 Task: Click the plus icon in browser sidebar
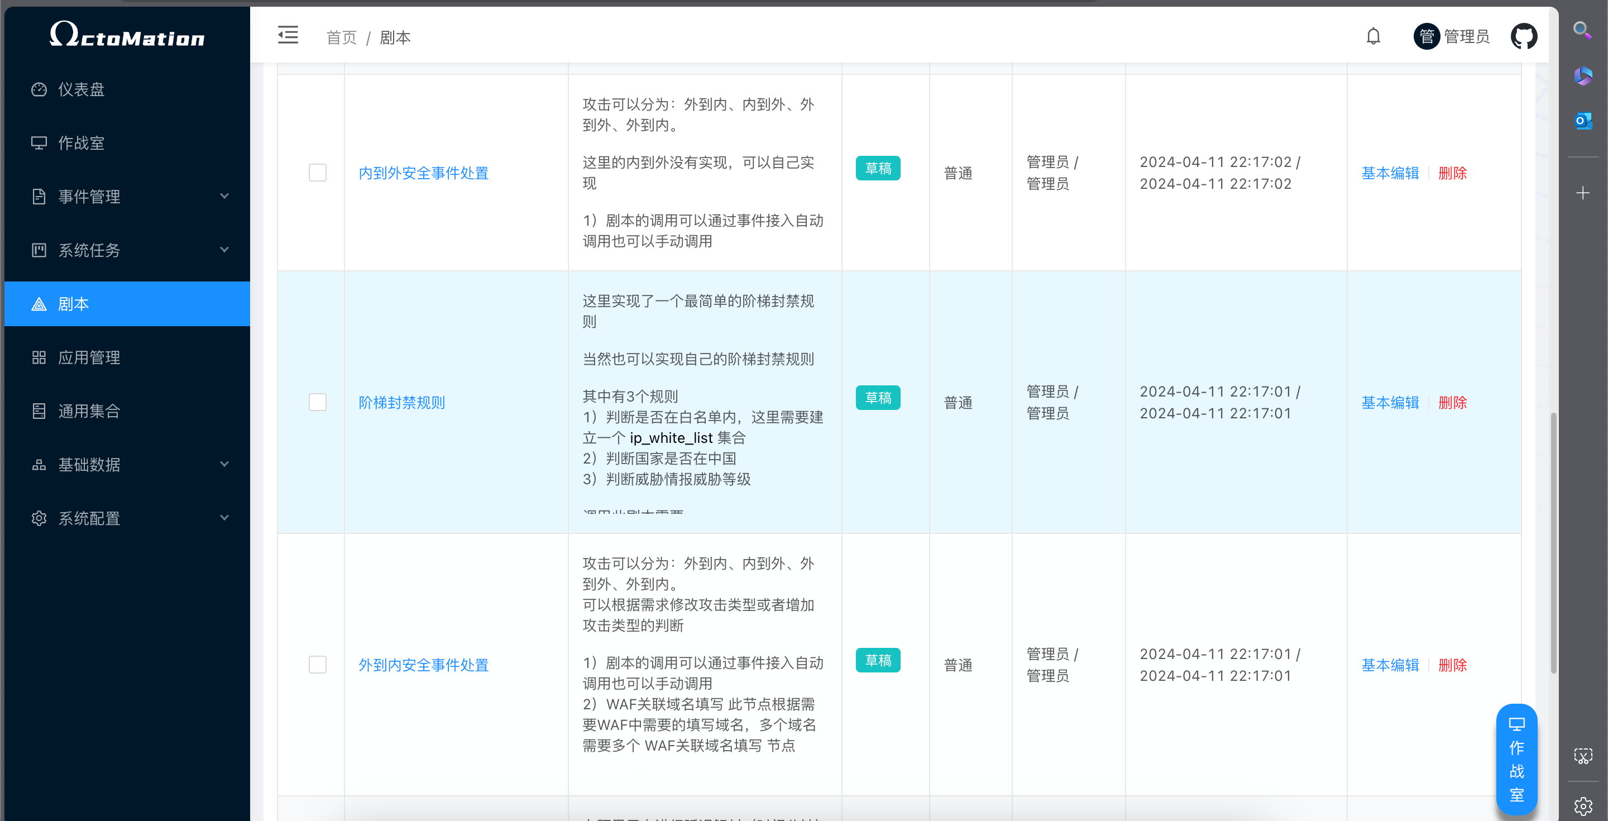coord(1582,193)
